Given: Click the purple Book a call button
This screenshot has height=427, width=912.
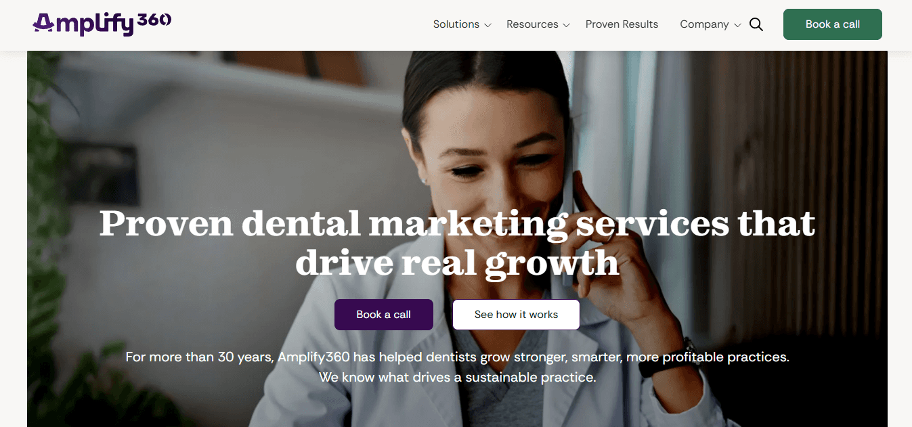Looking at the screenshot, I should click(384, 315).
